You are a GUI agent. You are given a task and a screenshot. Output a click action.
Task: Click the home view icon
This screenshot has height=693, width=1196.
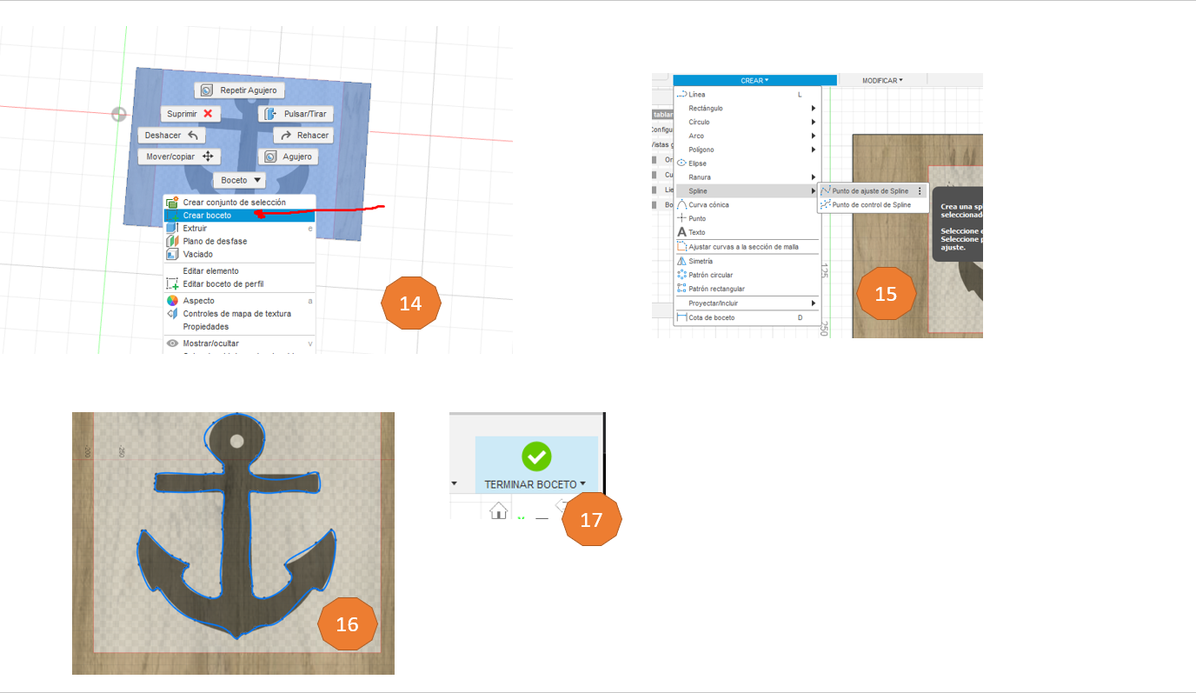[499, 511]
